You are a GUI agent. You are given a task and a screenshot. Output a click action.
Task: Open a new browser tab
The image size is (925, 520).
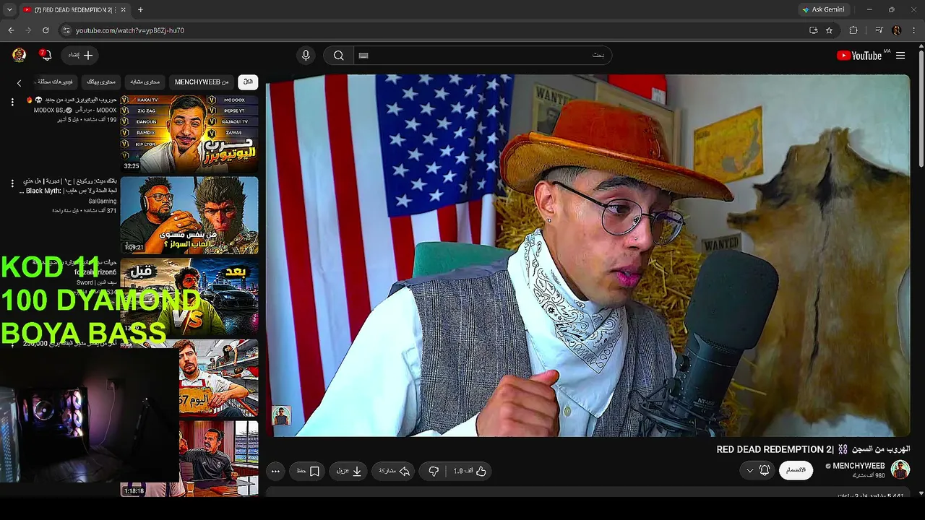tap(140, 10)
